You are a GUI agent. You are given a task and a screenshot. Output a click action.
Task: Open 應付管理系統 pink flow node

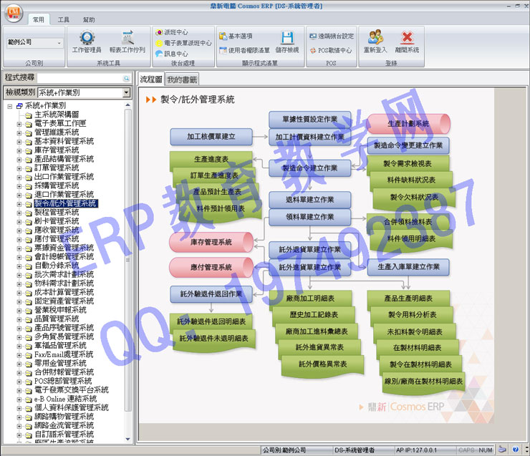pos(211,268)
